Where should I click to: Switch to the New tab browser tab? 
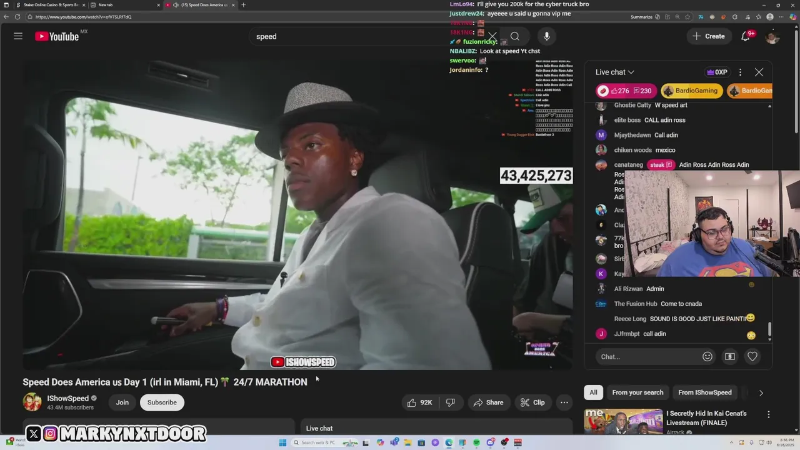[x=124, y=5]
